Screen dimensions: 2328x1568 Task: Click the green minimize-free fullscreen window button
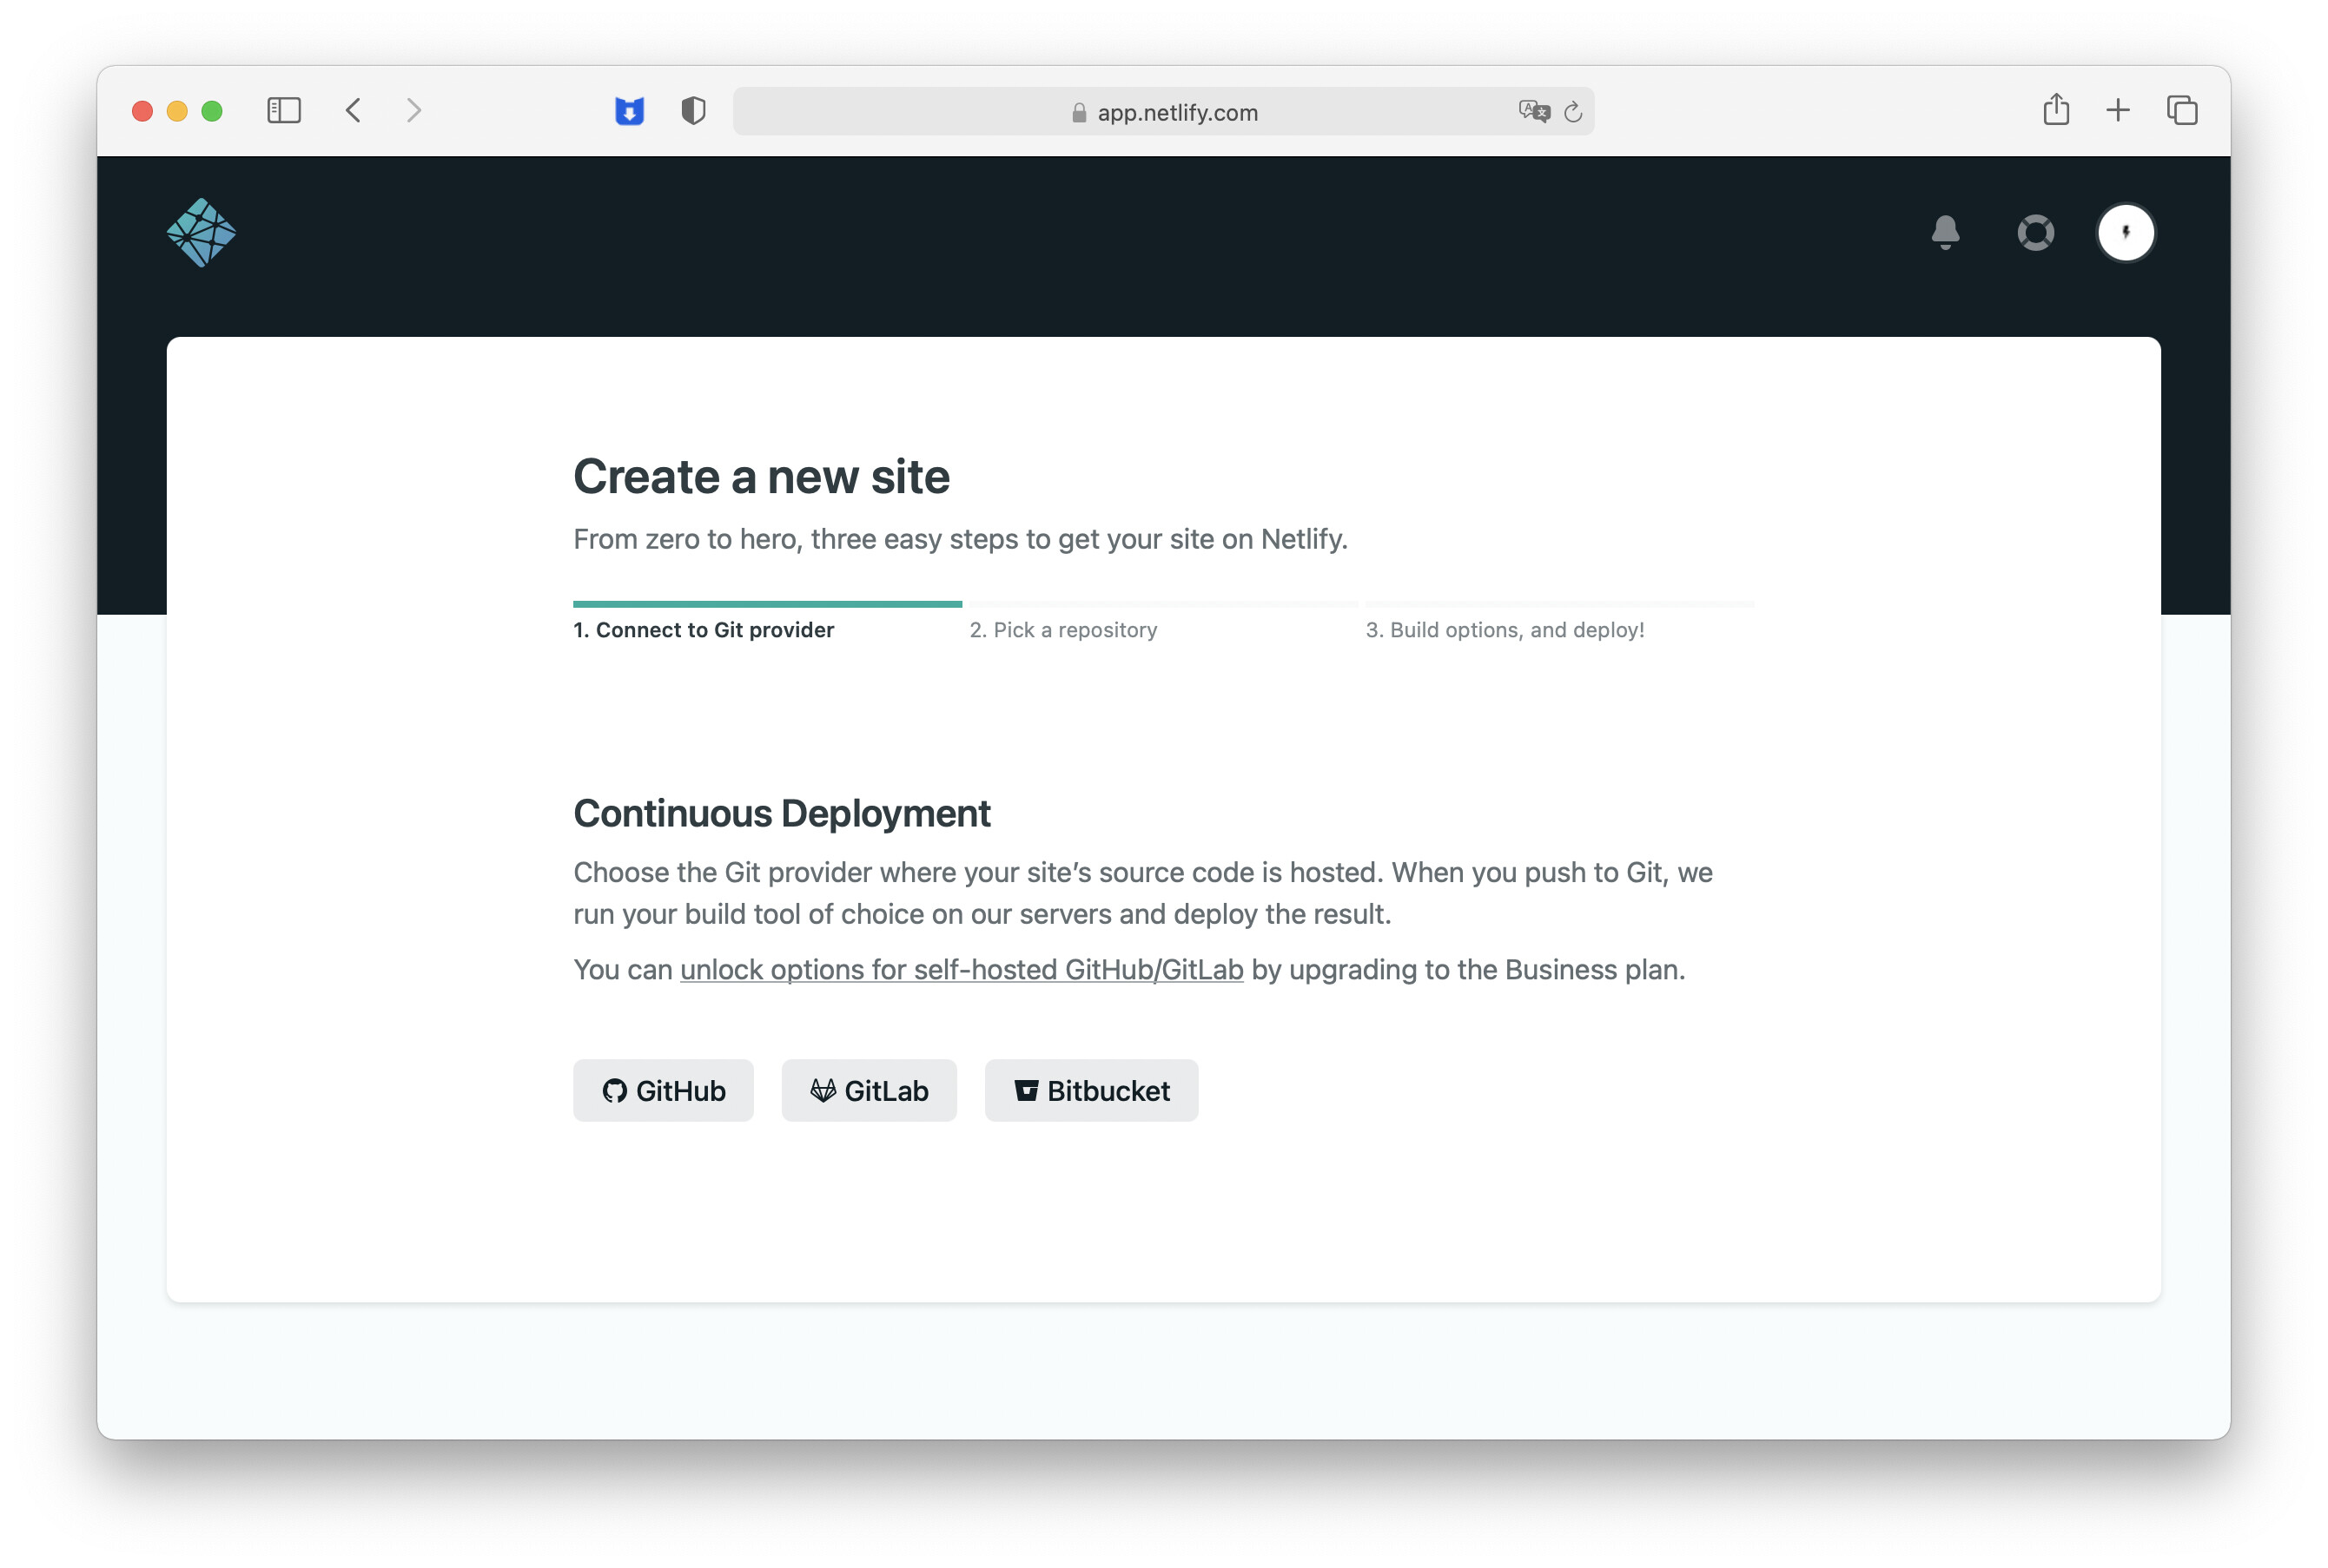click(212, 111)
